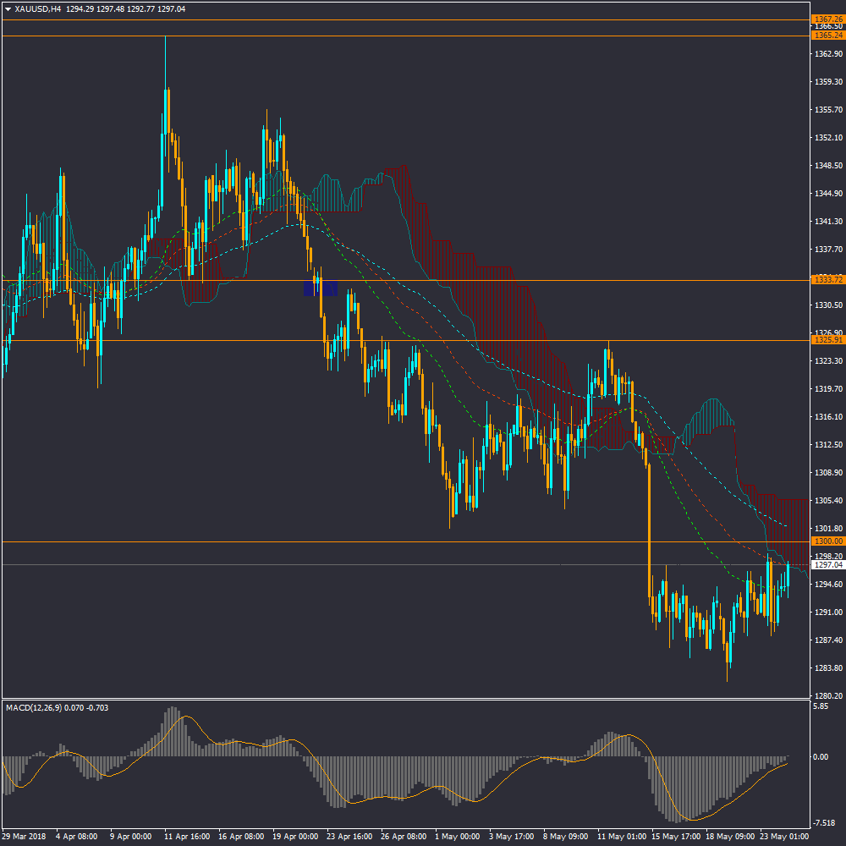Click the 0.00 level on the MACD scale
The width and height of the screenshot is (846, 846).
pyautogui.click(x=821, y=756)
